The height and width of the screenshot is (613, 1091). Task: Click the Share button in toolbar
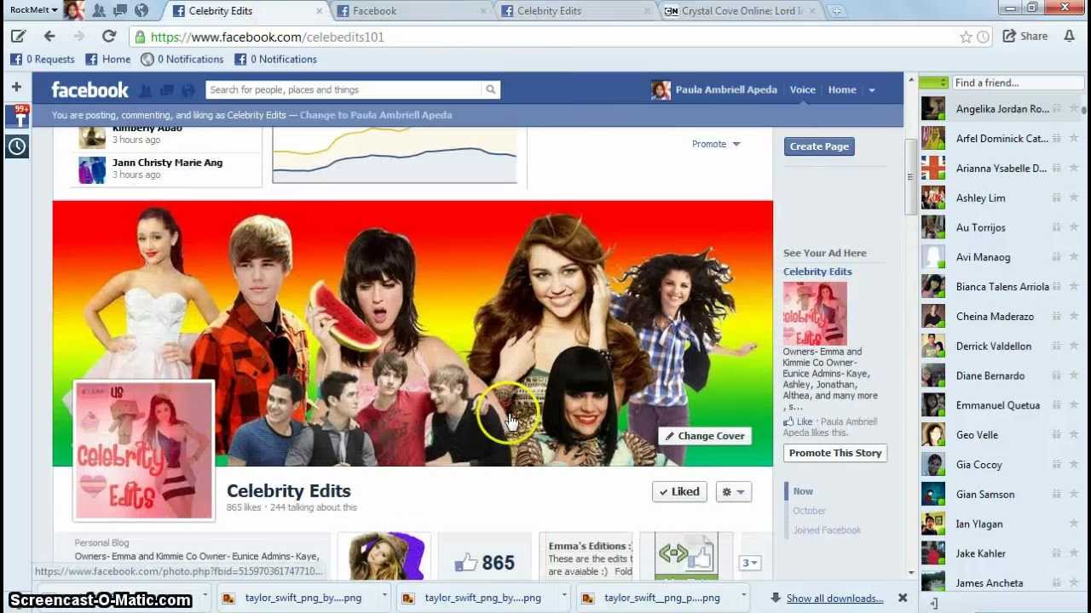coord(1025,37)
